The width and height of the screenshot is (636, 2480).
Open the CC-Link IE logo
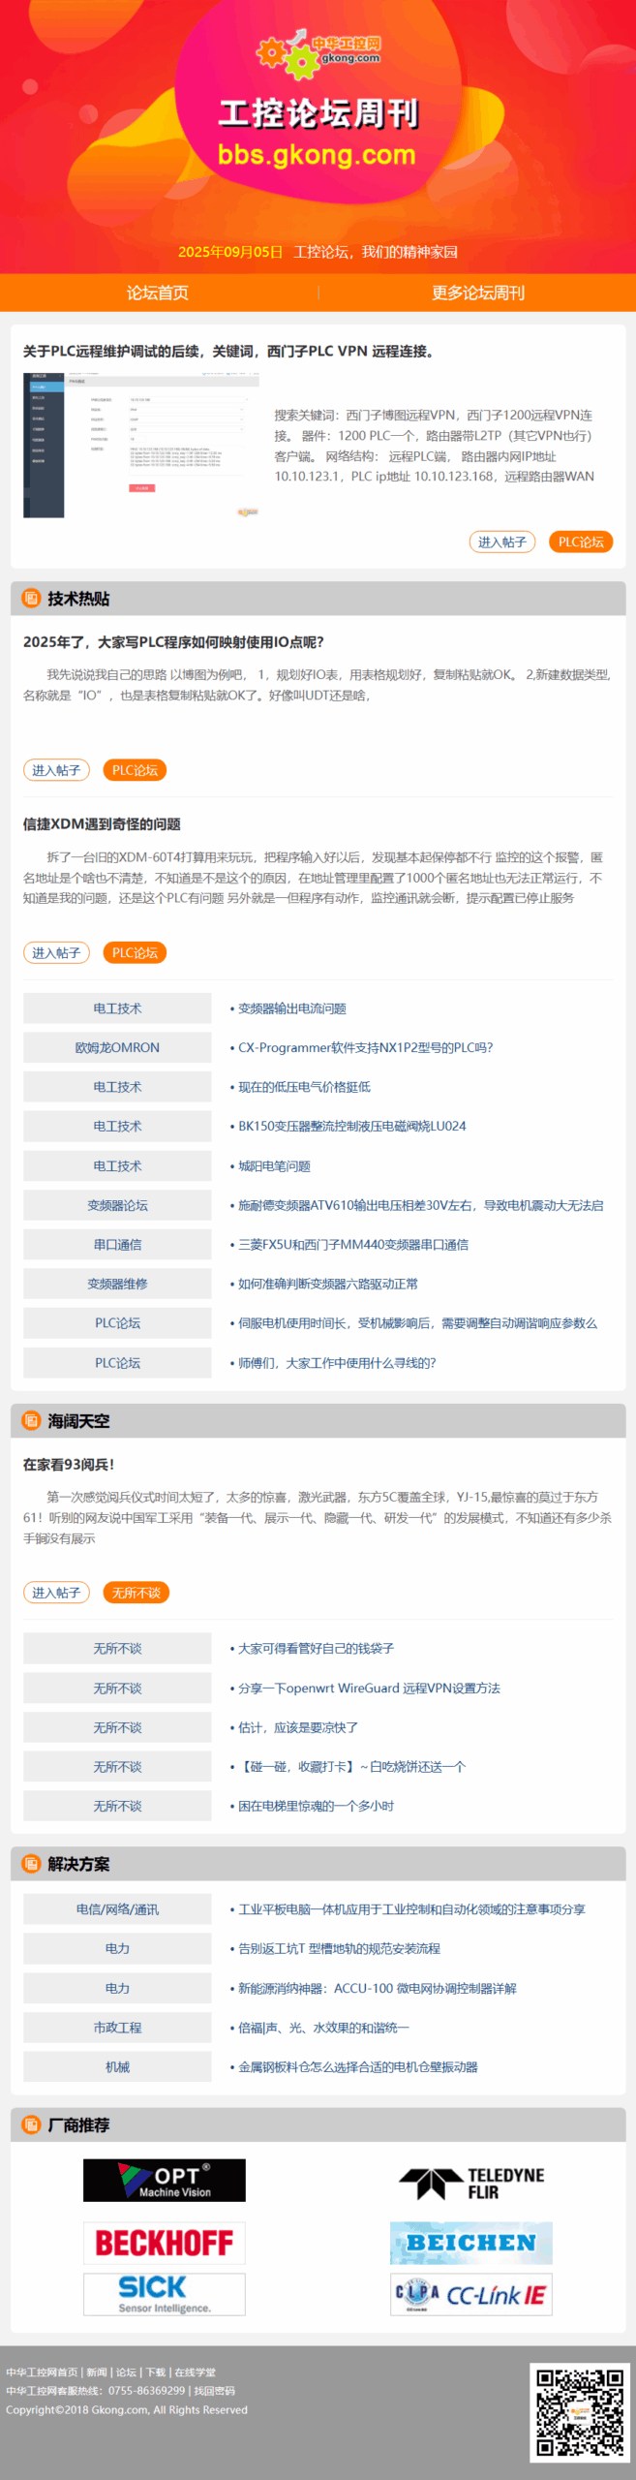point(471,2294)
